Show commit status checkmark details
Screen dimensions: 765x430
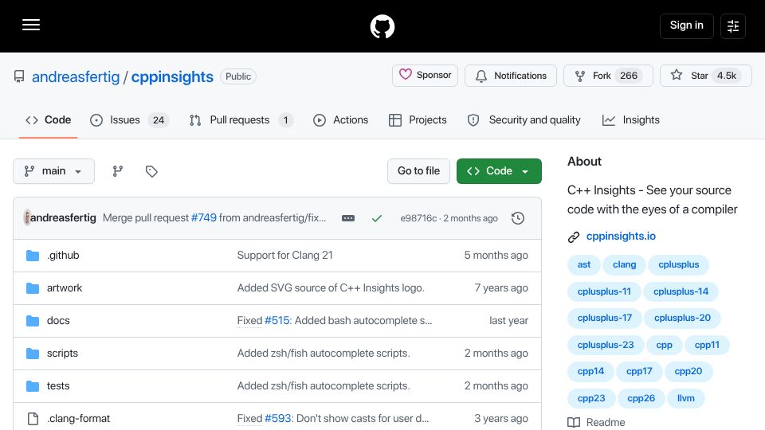pyautogui.click(x=377, y=218)
